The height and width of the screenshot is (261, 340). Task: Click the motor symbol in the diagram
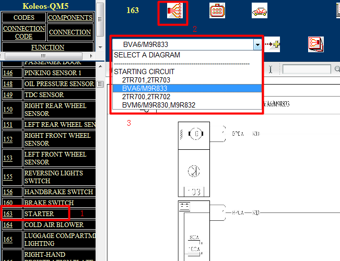[196, 134]
